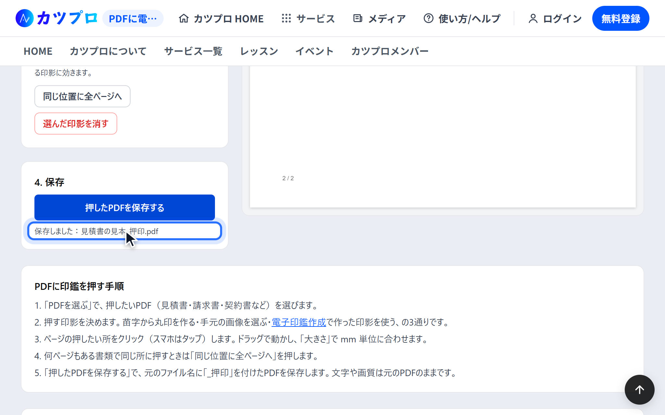This screenshot has height=415, width=665.
Task: Click the メディア newspaper icon
Action: tap(358, 18)
